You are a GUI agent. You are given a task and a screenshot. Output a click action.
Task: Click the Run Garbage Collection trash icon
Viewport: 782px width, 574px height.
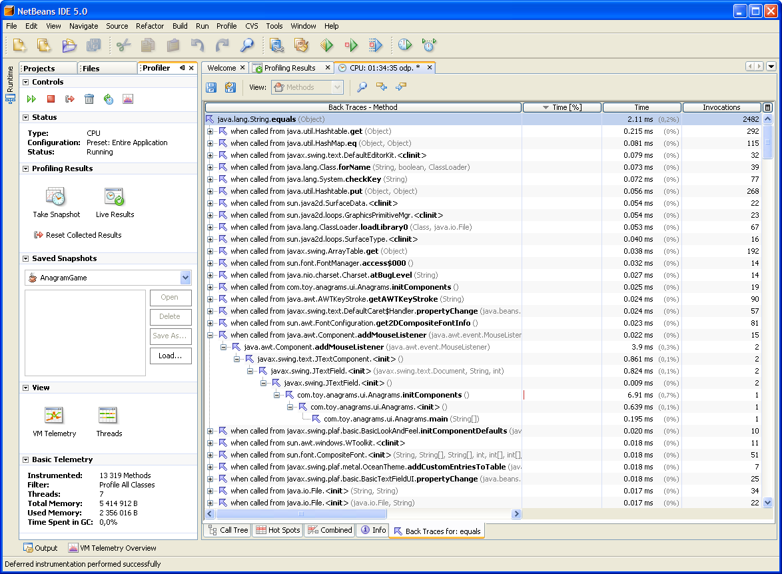point(89,99)
